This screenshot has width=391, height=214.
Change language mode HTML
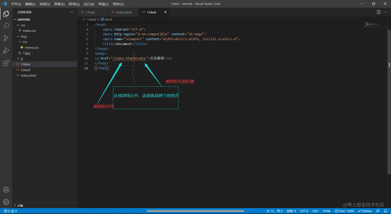click(x=327, y=211)
